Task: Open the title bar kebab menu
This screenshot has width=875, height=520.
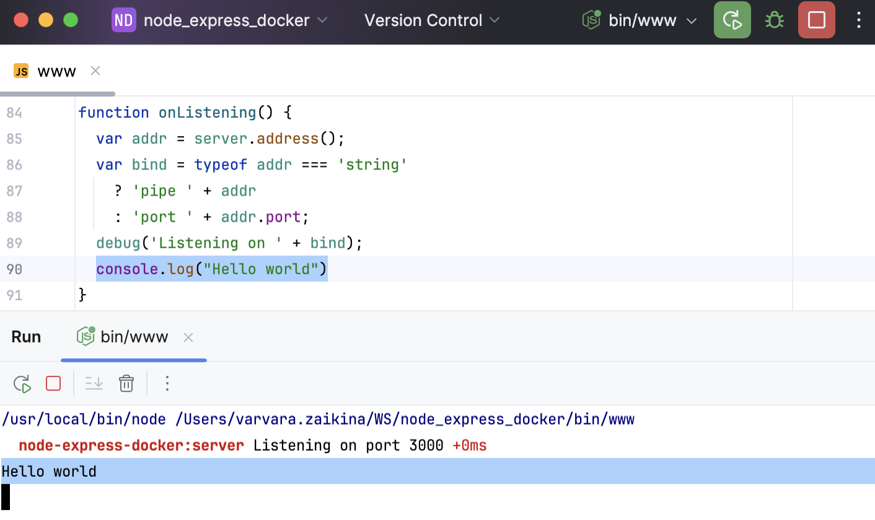Action: 858,20
